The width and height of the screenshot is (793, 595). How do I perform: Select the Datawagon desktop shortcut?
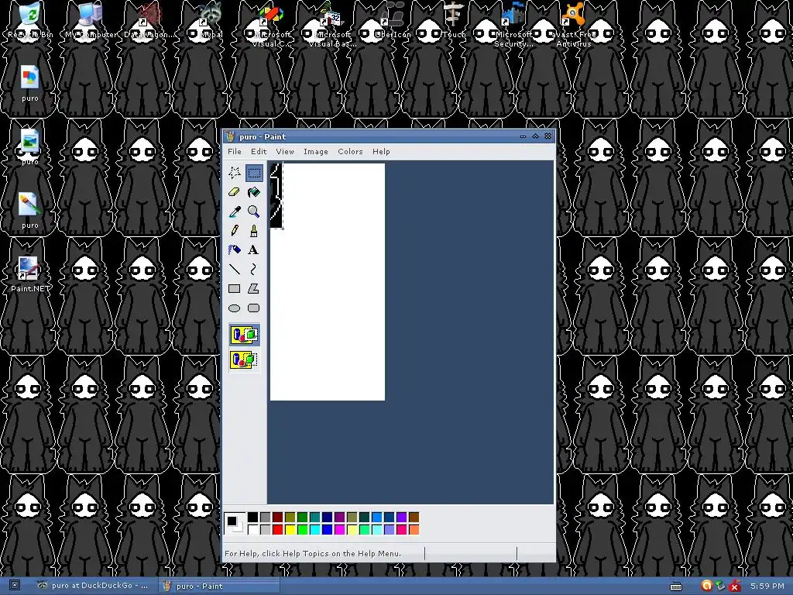(x=149, y=21)
